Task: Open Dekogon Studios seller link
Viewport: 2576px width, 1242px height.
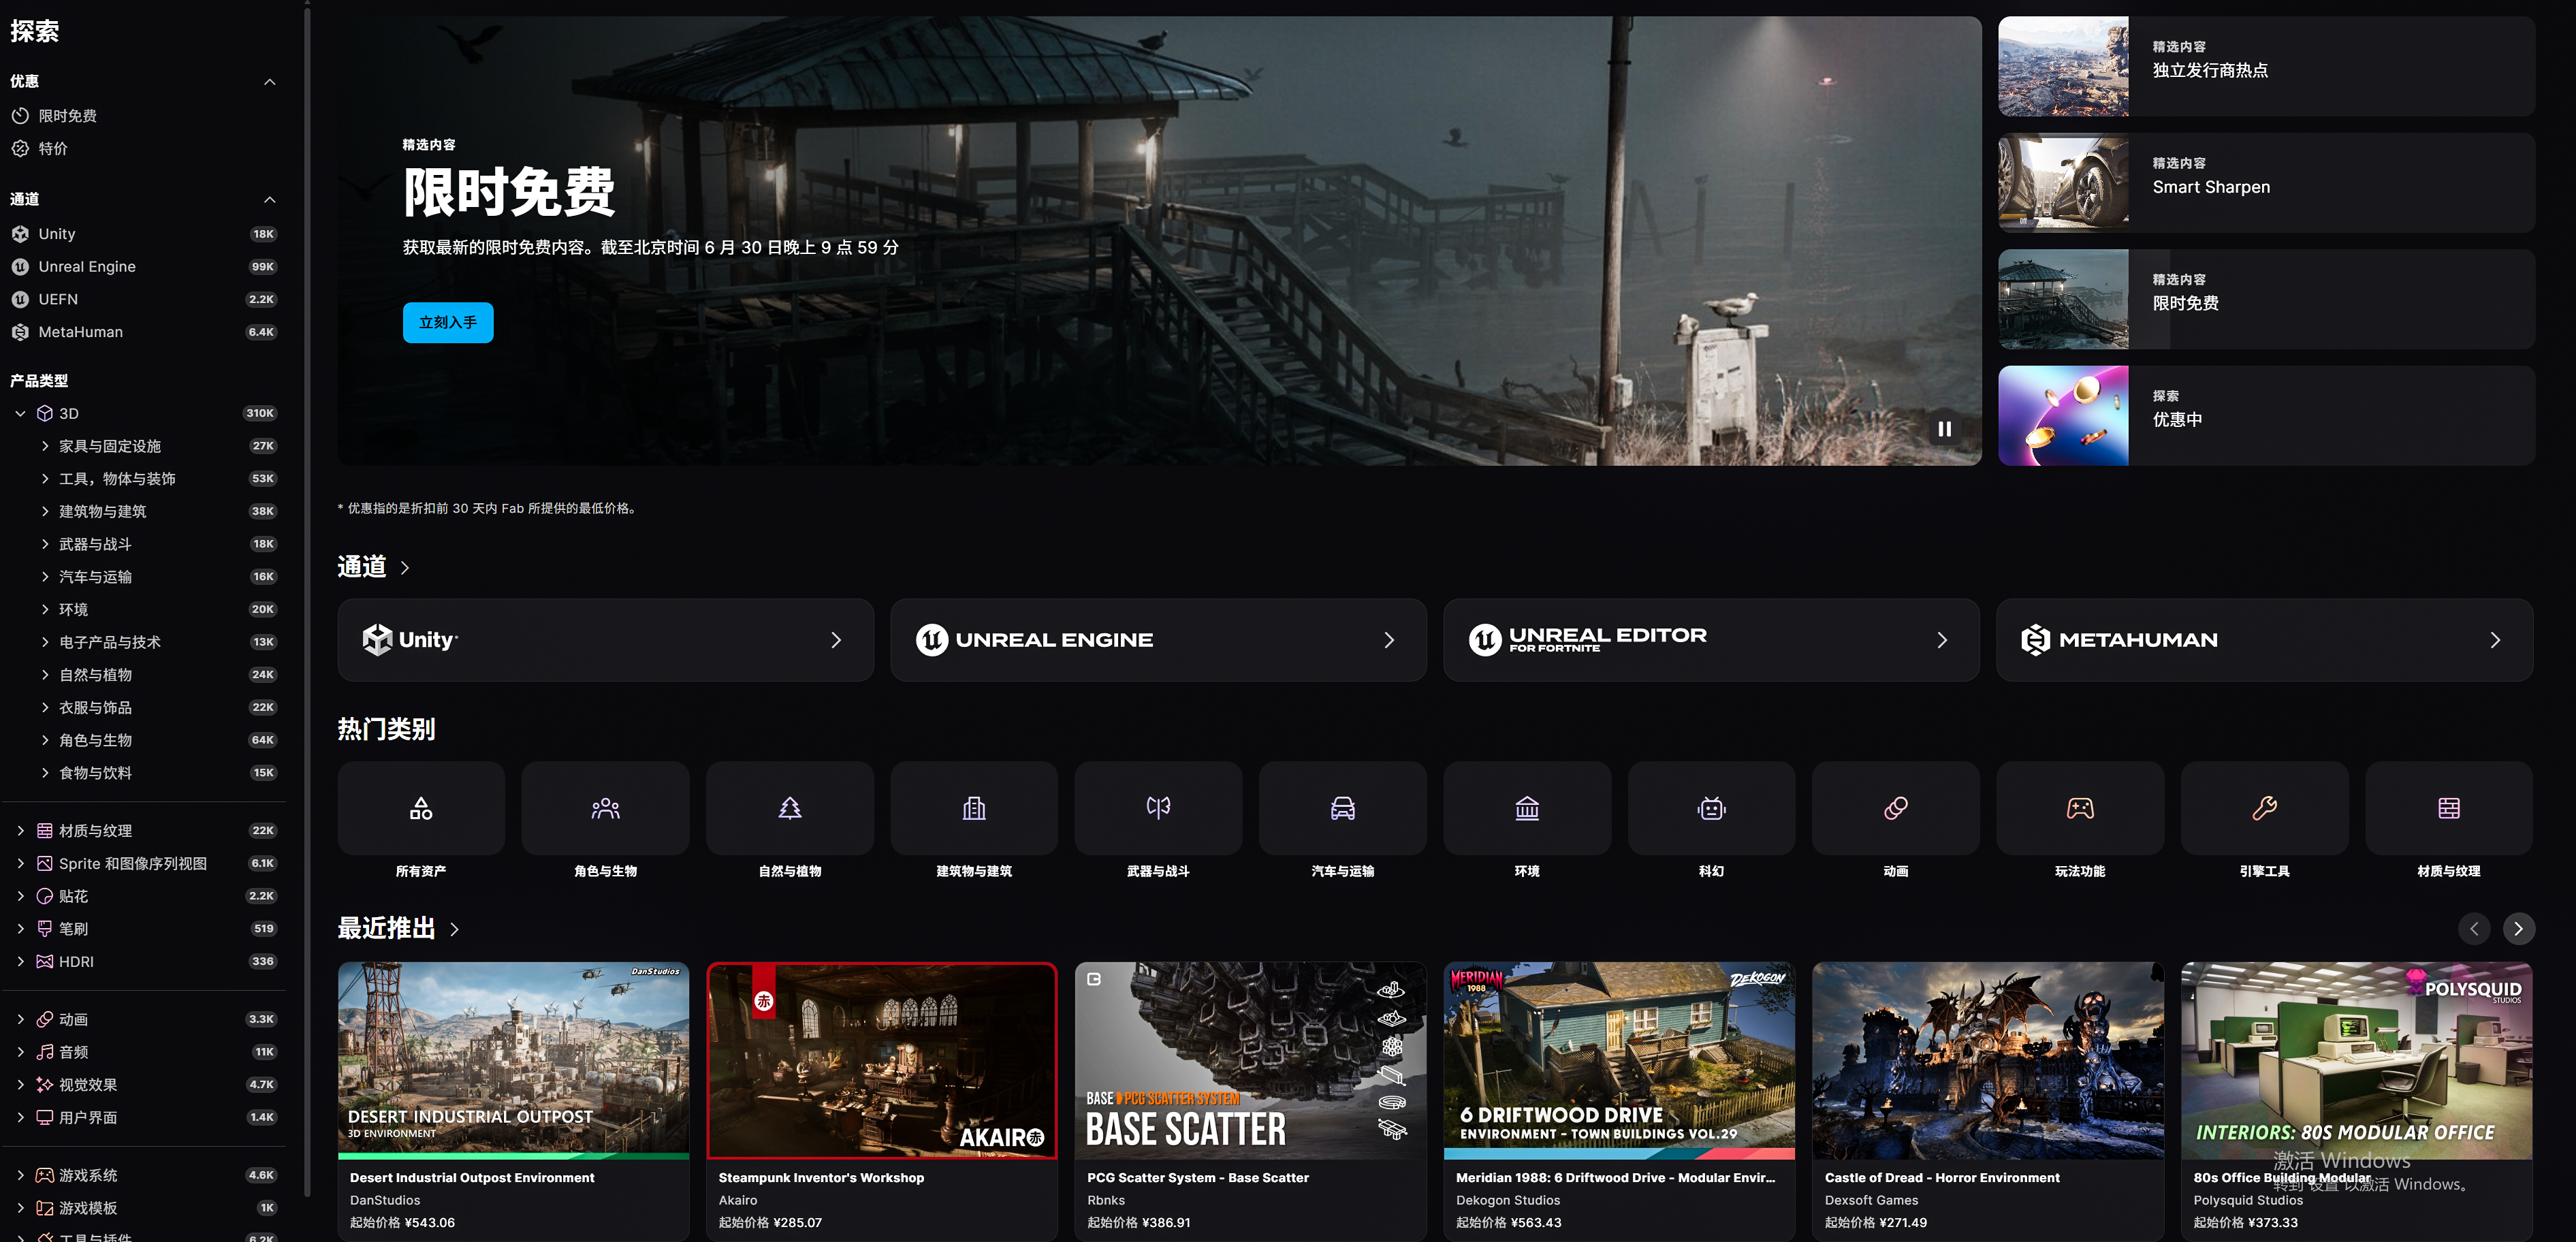Action: click(x=1508, y=1200)
